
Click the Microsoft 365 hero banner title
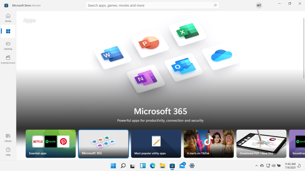tap(160, 111)
